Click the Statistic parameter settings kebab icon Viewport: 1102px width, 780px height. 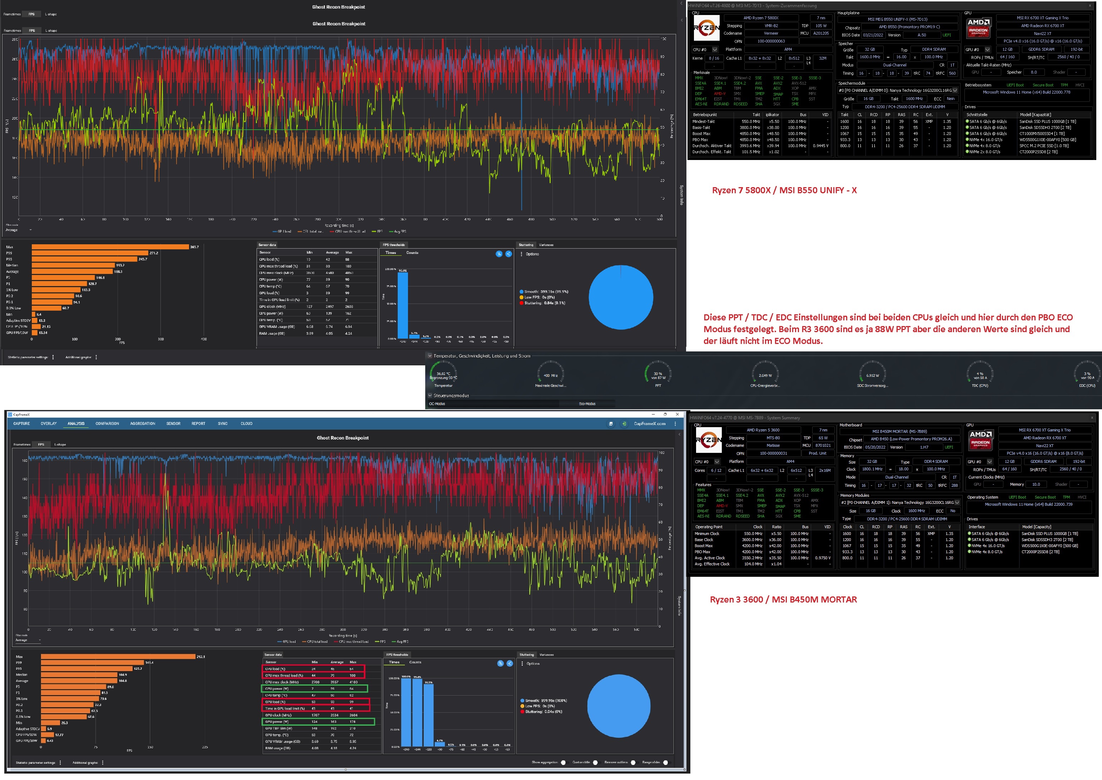(x=60, y=763)
